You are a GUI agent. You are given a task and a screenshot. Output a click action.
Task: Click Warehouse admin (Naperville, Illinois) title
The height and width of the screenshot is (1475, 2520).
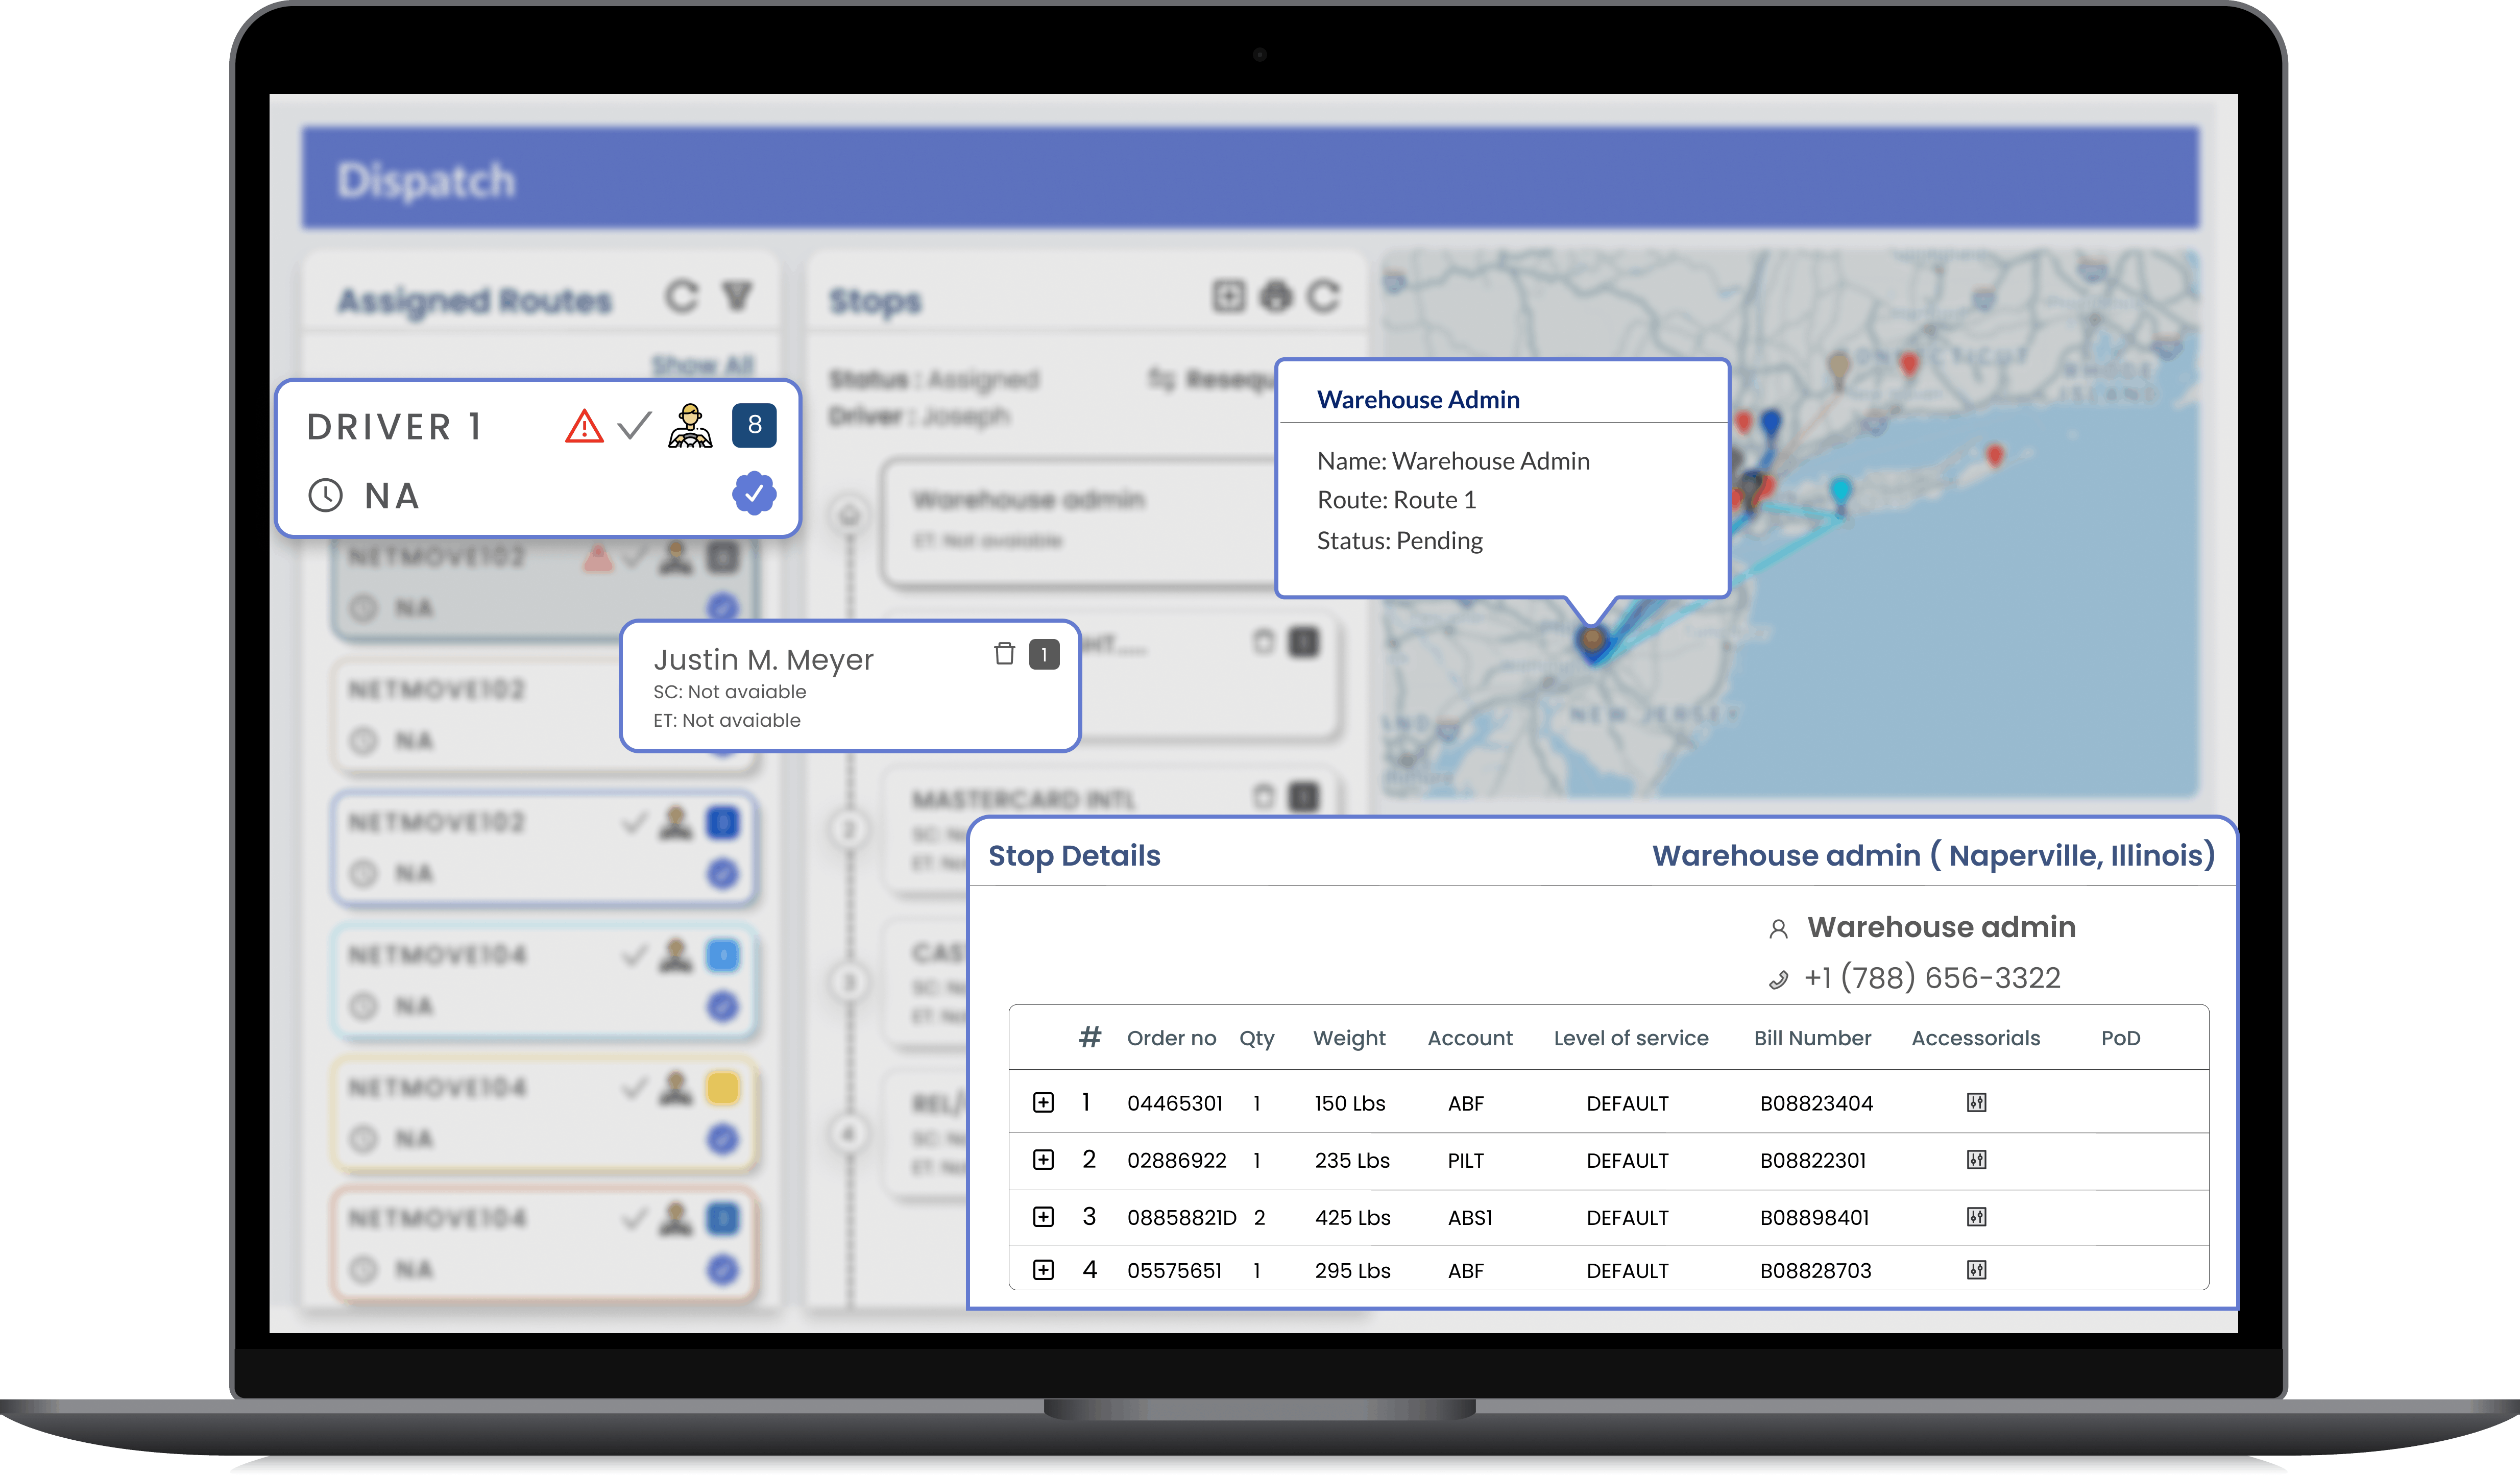click(1933, 855)
